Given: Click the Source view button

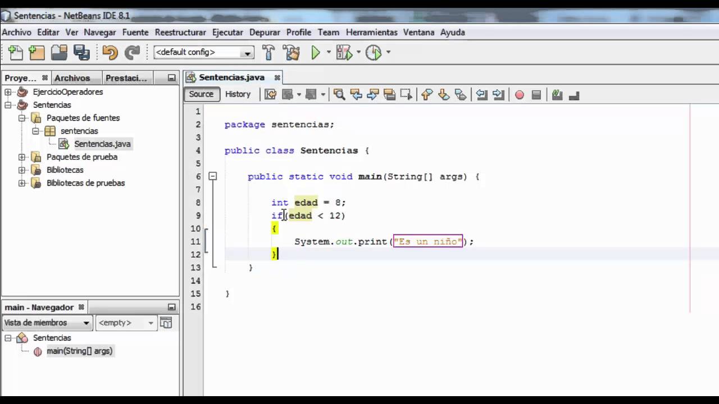Looking at the screenshot, I should (x=201, y=94).
